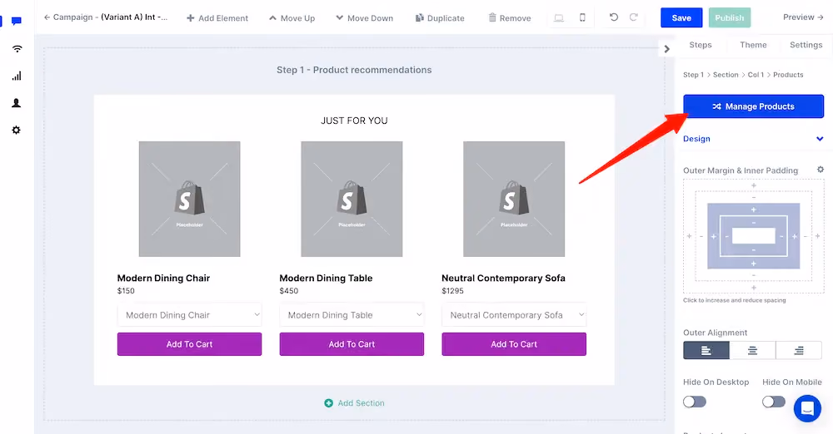Screen dimensions: 833x434
Task: Toggle Hide On Mobile switch
Action: coord(774,402)
